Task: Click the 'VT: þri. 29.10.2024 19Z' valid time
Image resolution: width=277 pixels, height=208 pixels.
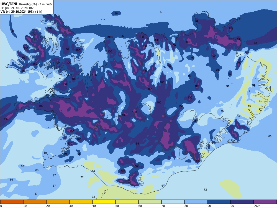Action: pyautogui.click(x=16, y=12)
